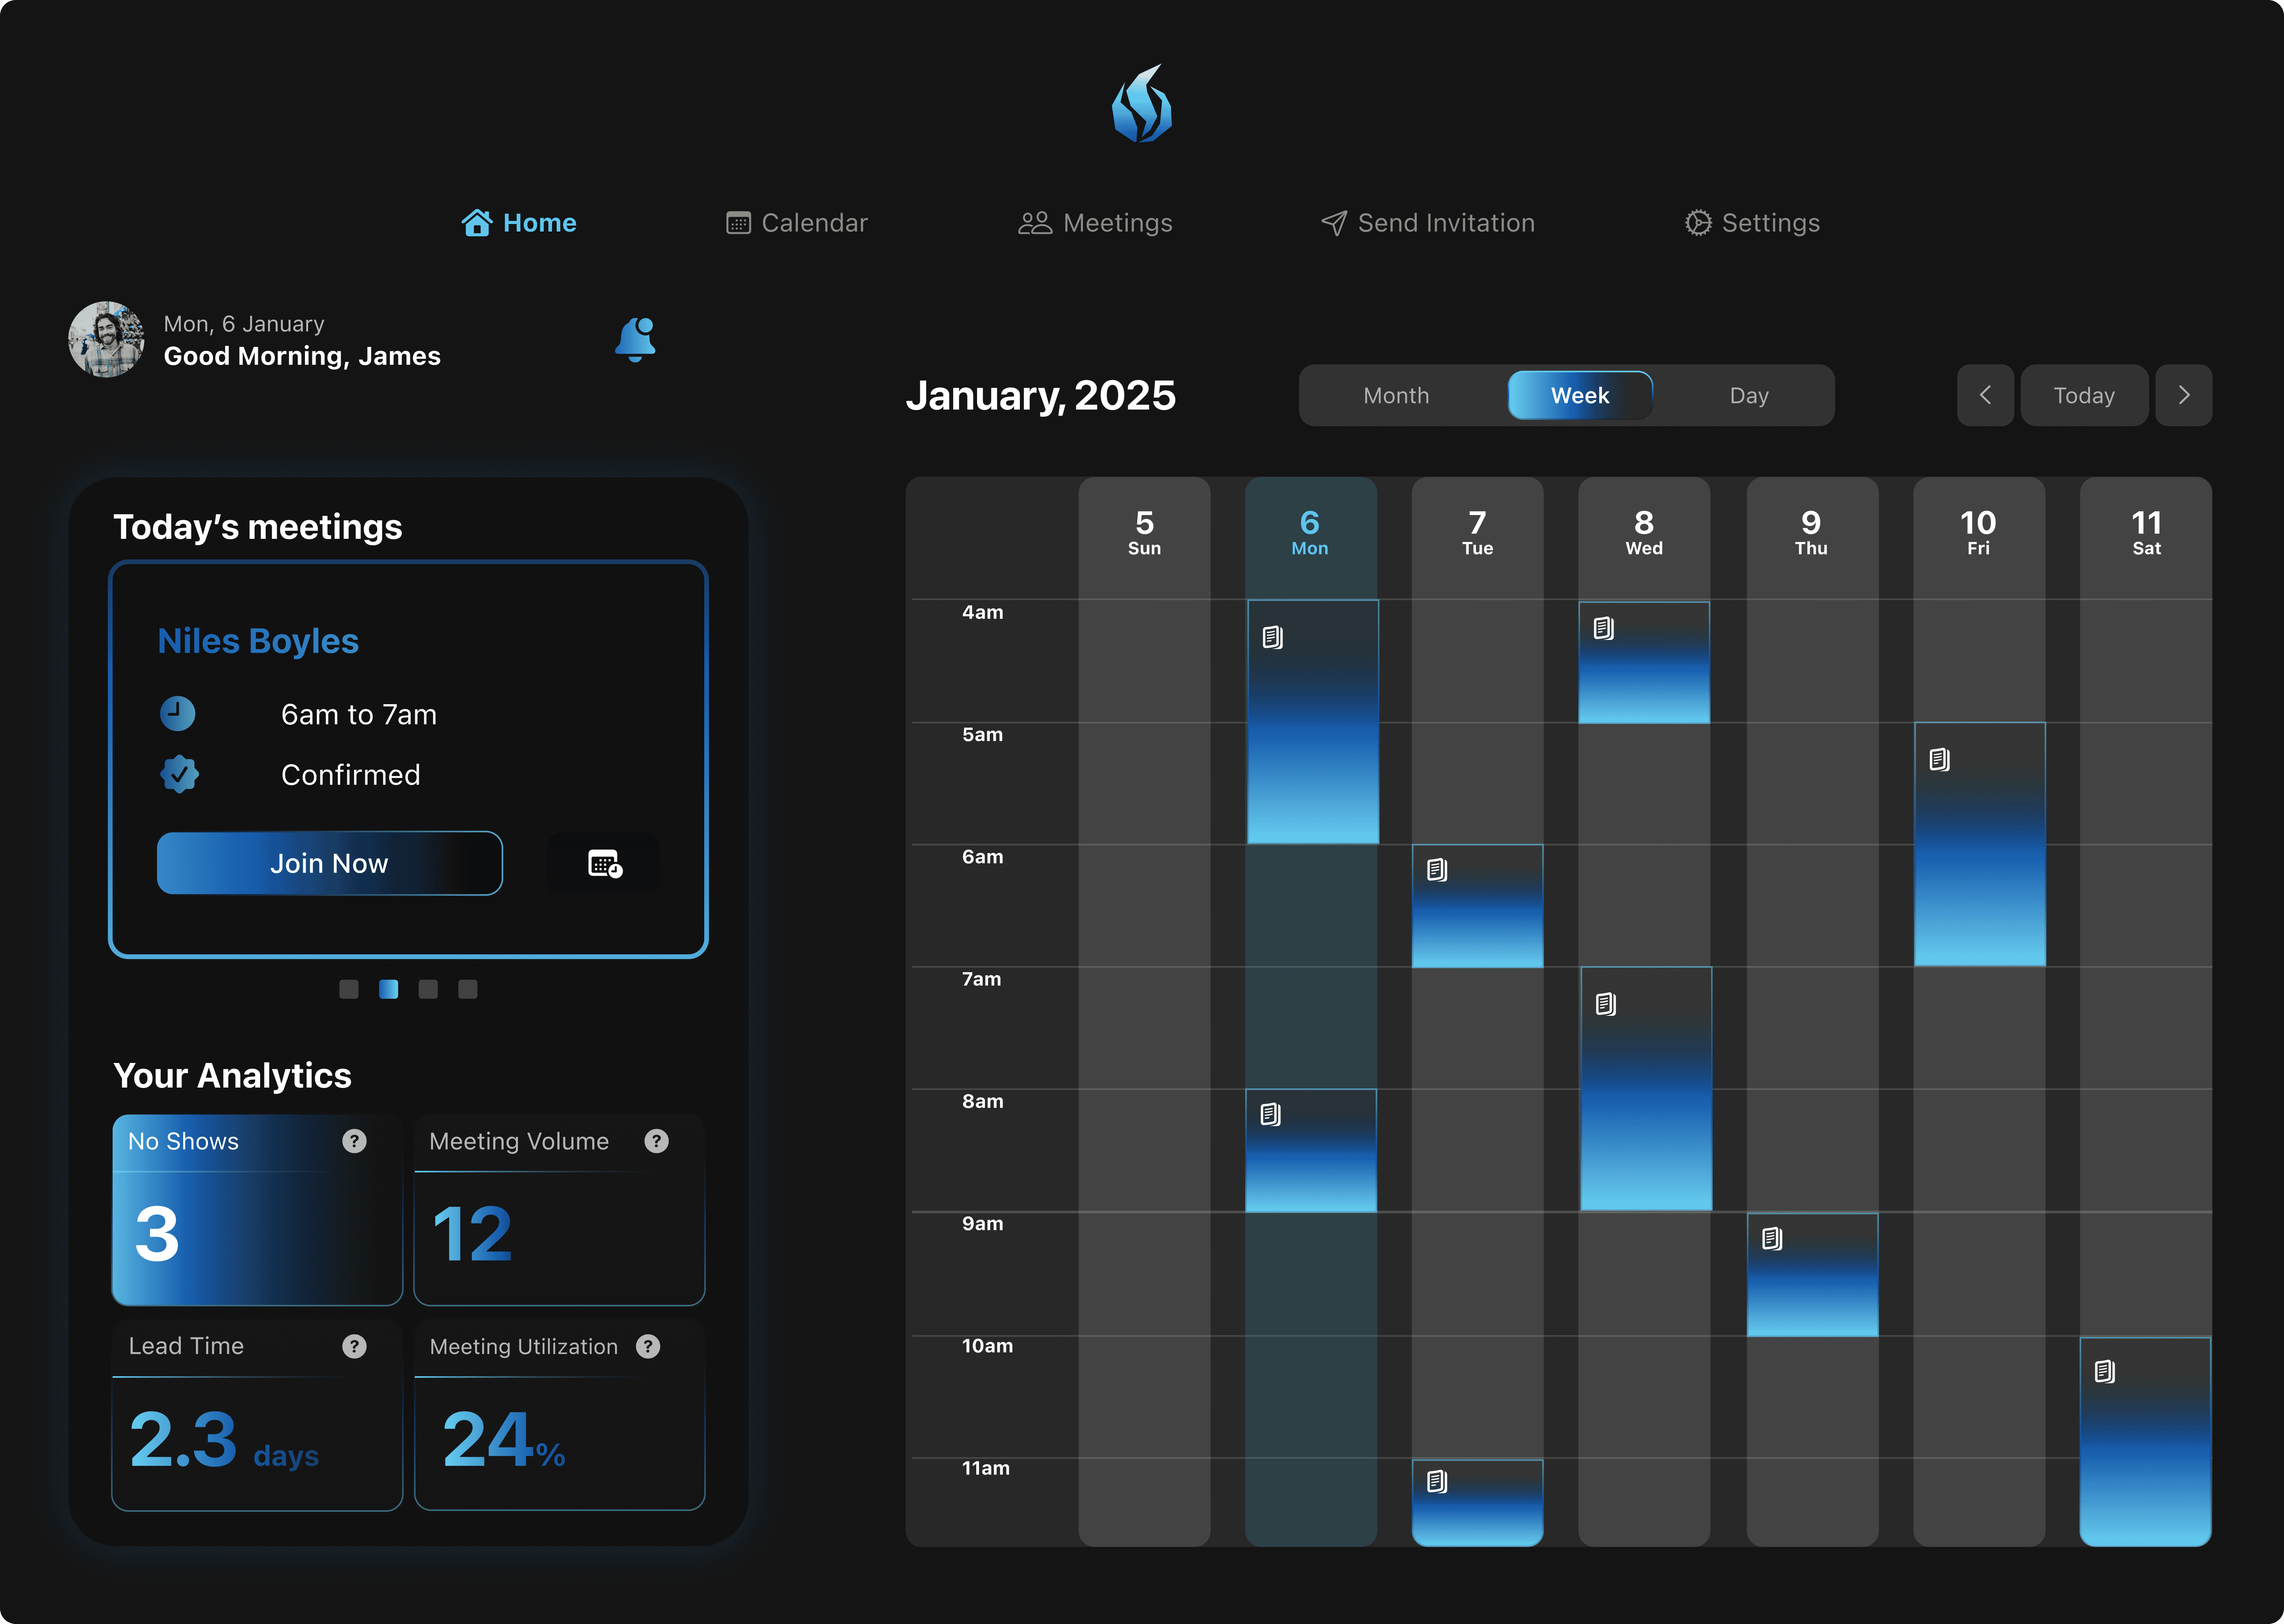Open Wednesday 7am meeting notes icon

[1605, 1004]
